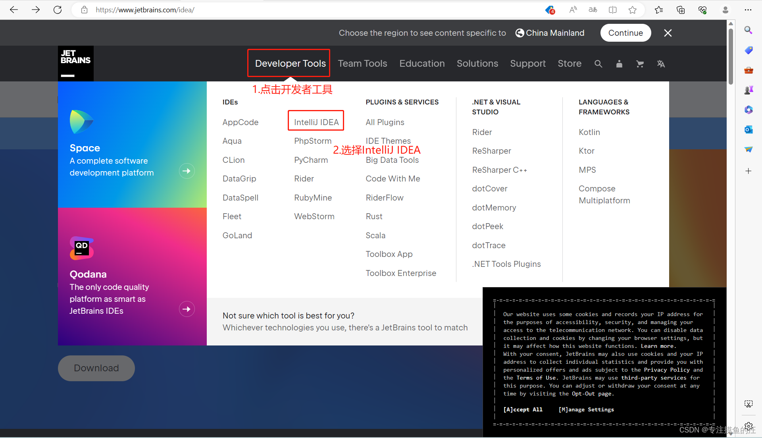Image resolution: width=762 pixels, height=438 pixels.
Task: Open the Developer Tools menu
Action: tap(290, 64)
